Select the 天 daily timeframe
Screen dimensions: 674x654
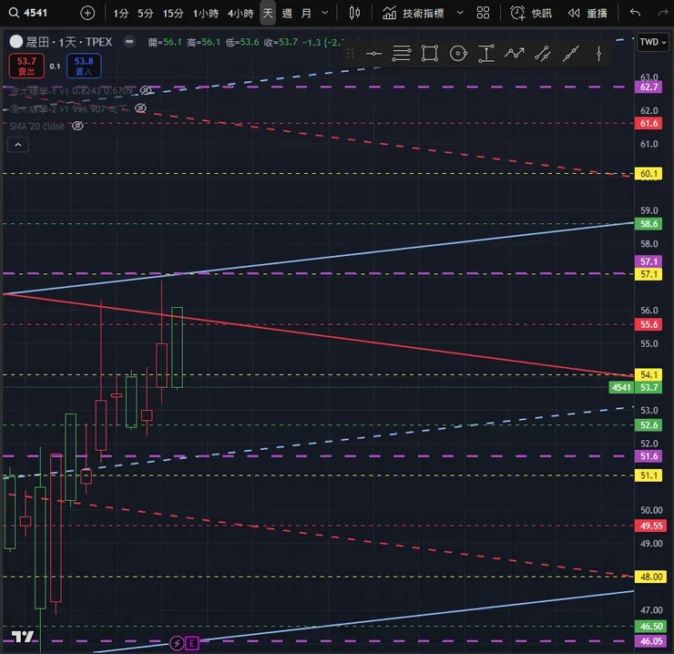(x=268, y=14)
